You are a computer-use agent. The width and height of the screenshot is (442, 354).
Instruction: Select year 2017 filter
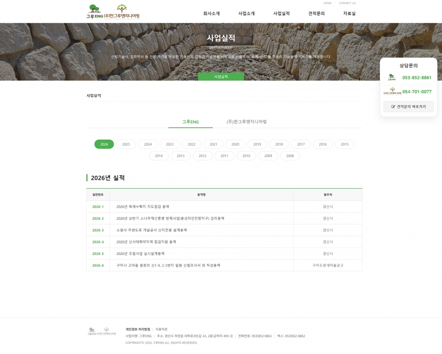pos(301,144)
